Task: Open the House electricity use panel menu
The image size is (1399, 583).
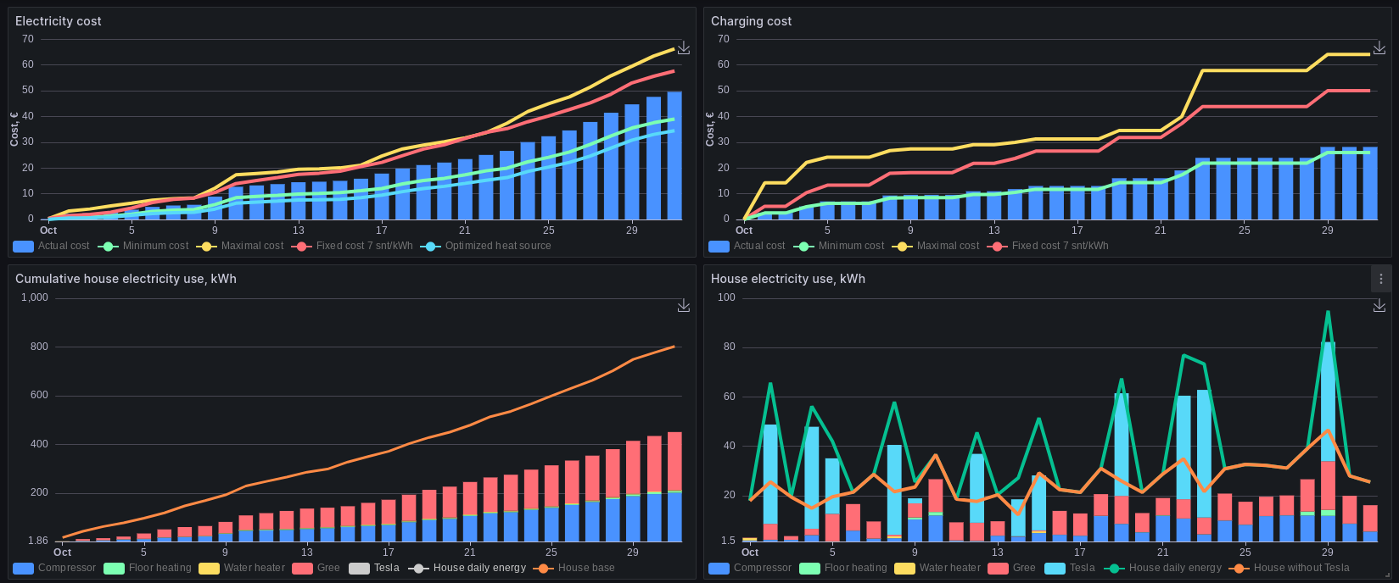Action: point(1380,279)
